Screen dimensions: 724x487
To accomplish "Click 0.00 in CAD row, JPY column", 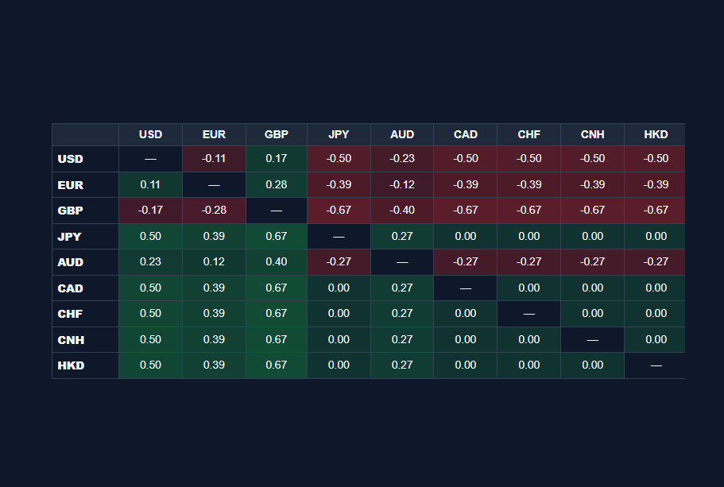I will (x=339, y=288).
